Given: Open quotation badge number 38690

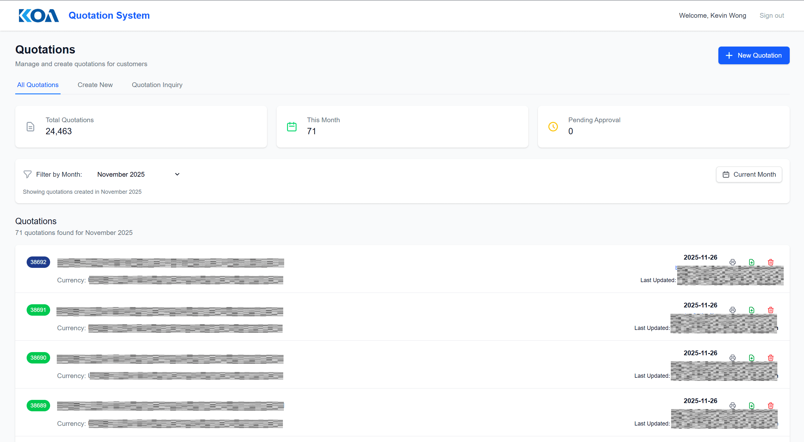Looking at the screenshot, I should click(38, 358).
